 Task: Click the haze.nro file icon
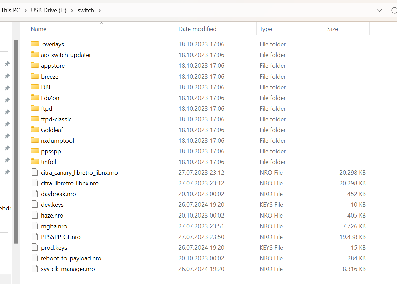point(35,215)
